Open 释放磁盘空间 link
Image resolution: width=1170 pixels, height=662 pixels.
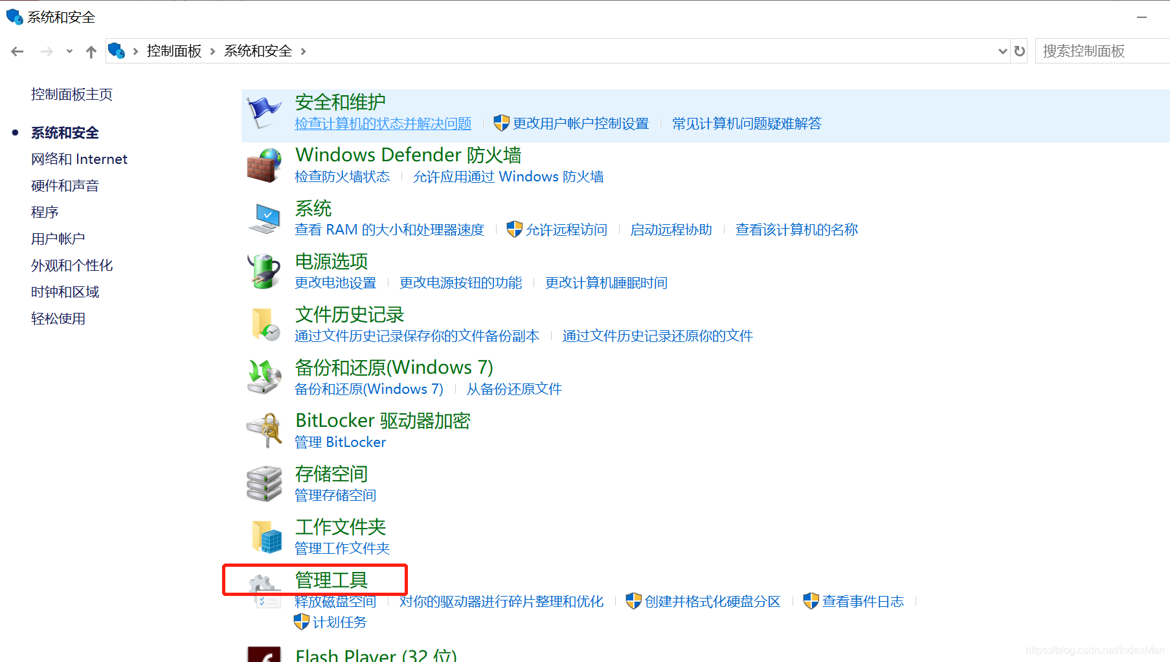coord(335,602)
